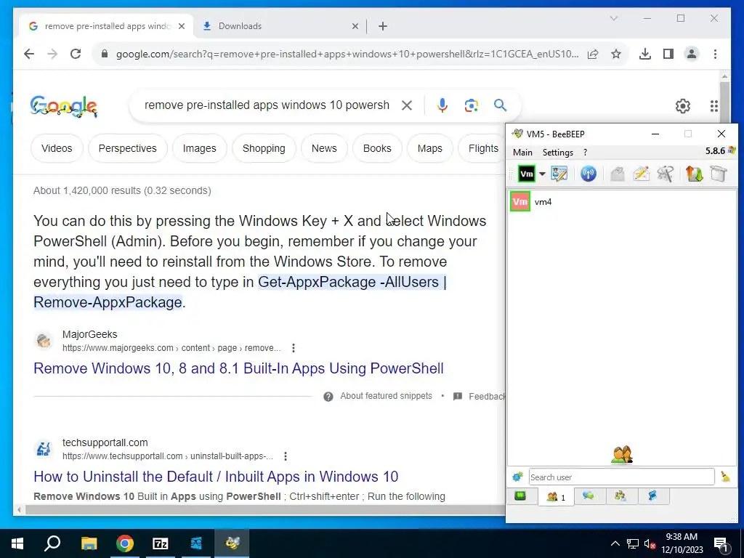Open the ? help menu in BeeBEEP
Screen dimensions: 744x558
(585, 153)
